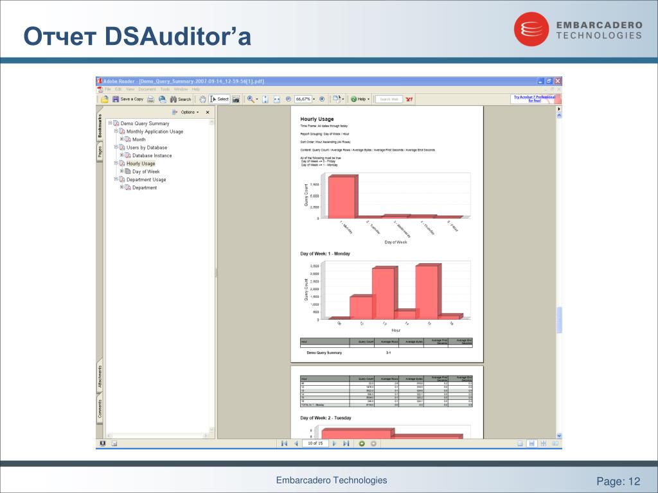Open the Edit menu

click(x=118, y=89)
